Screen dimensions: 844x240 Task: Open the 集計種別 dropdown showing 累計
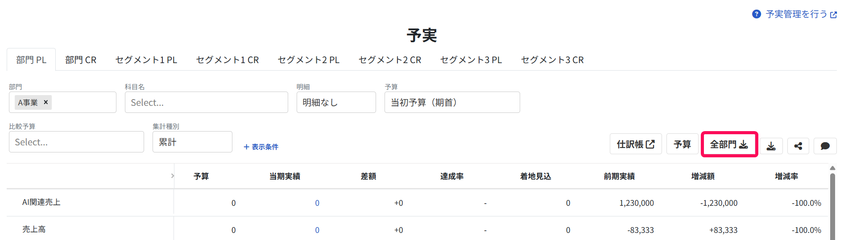192,142
